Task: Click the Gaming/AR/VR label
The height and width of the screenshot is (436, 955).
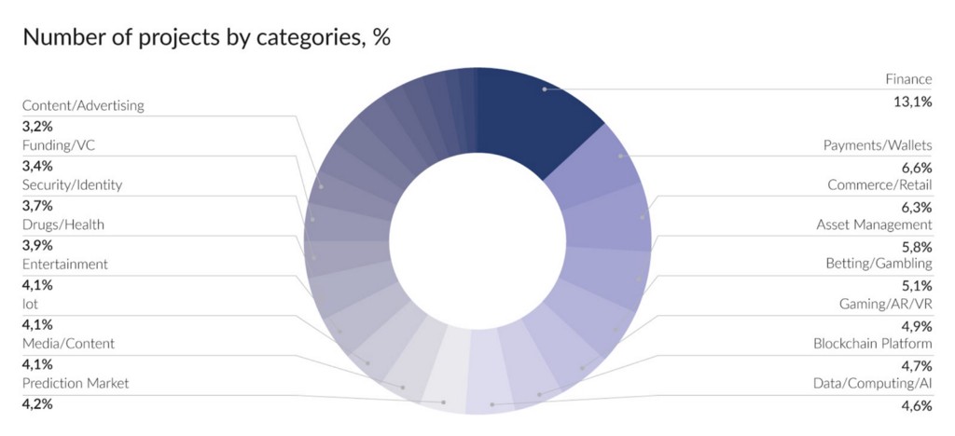Action: pos(885,304)
